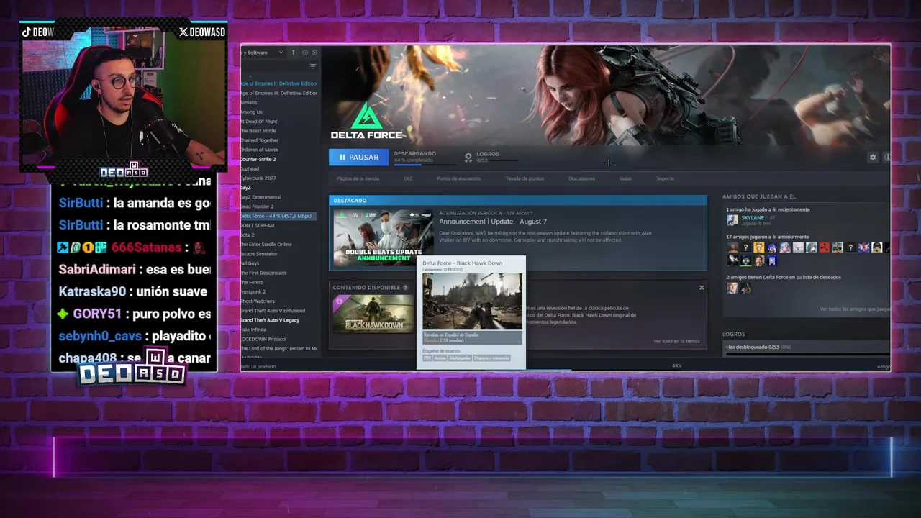Open the 'Página de la tienda' tab
The height and width of the screenshot is (518, 921).
pyautogui.click(x=358, y=178)
